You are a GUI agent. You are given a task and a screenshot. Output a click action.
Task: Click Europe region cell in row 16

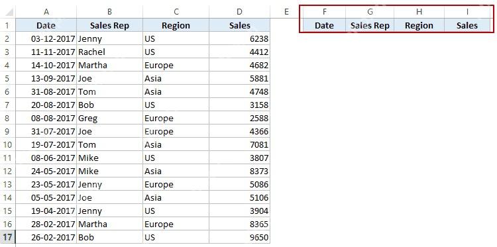pyautogui.click(x=176, y=224)
